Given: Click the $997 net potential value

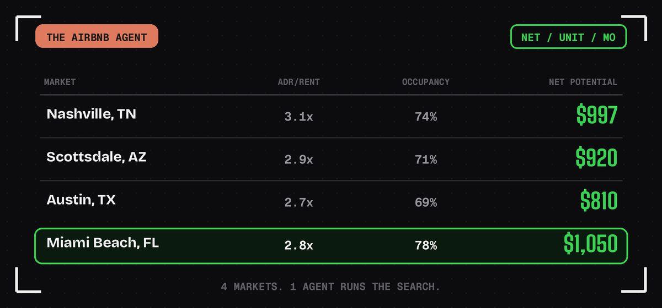Looking at the screenshot, I should (596, 116).
